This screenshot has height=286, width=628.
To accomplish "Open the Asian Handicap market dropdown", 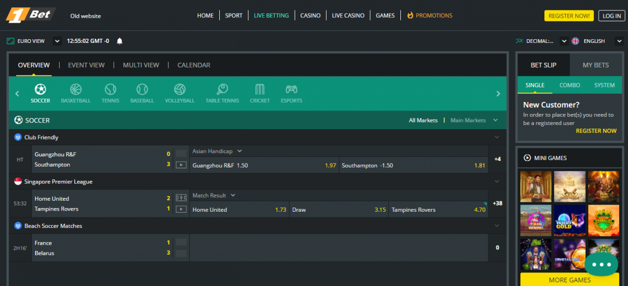I will pyautogui.click(x=240, y=151).
